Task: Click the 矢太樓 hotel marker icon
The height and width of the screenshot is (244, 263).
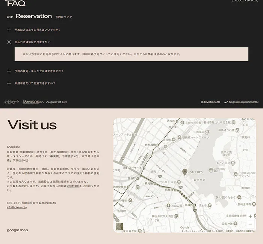Action: click(x=239, y=197)
